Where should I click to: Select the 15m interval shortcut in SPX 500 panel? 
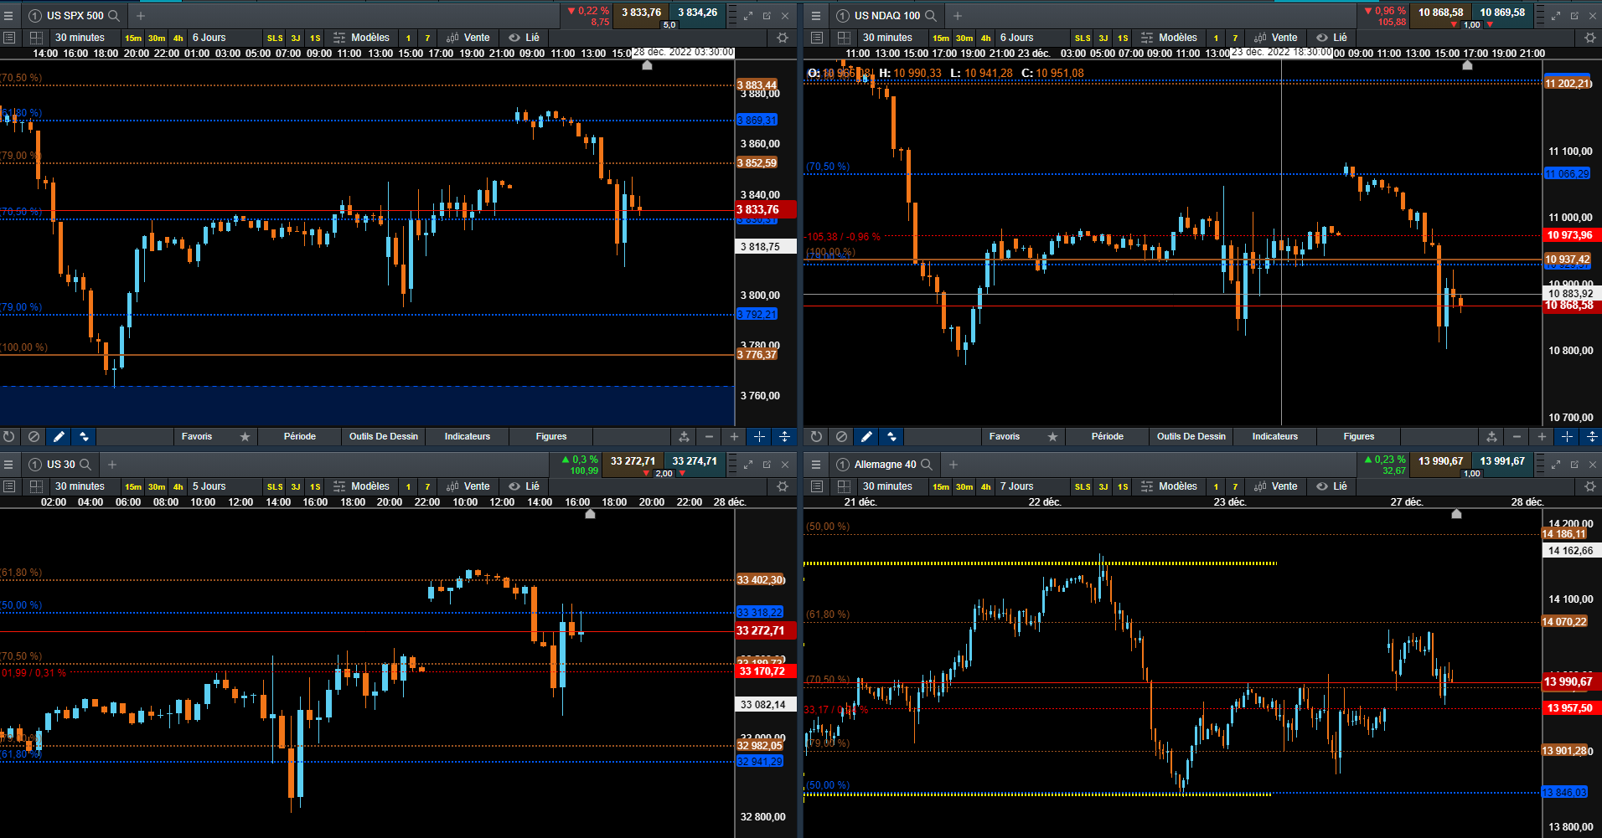tap(133, 39)
